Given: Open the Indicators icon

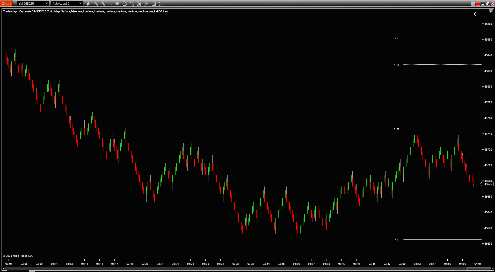Looking at the screenshot, I should coord(147,4).
